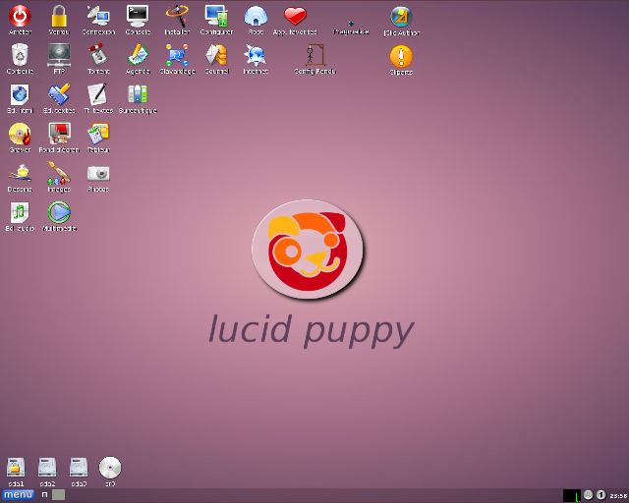Click the orange exclamation Clipart icon
Viewport: 629px width, 503px height.
click(401, 56)
